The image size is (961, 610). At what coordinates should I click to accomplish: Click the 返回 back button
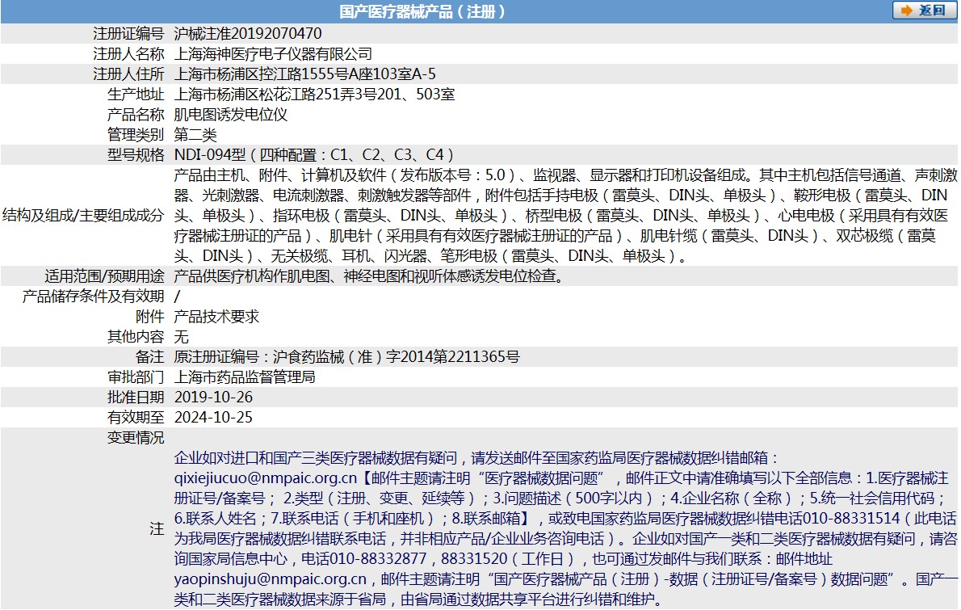tap(923, 11)
